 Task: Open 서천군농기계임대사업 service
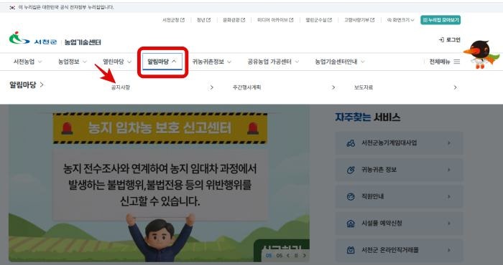(399, 143)
